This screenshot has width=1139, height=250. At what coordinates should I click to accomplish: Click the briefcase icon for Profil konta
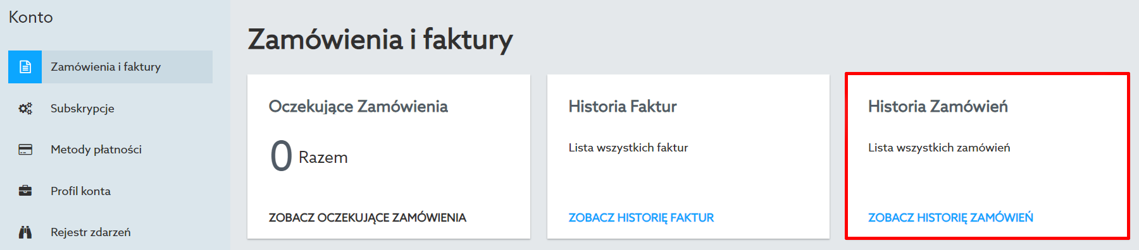[25, 191]
